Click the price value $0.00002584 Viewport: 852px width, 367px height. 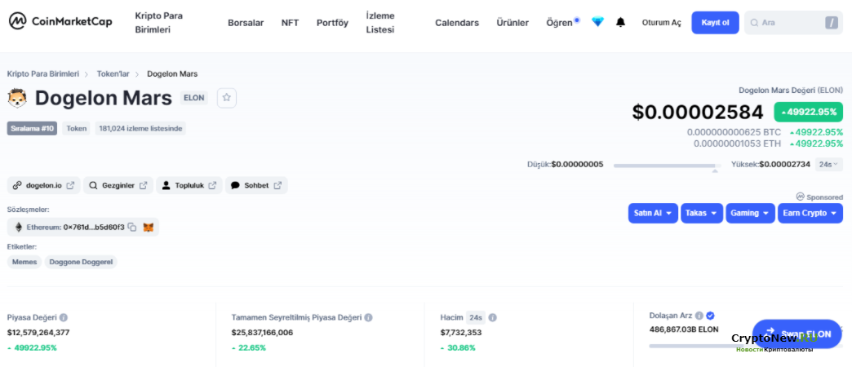pos(698,112)
